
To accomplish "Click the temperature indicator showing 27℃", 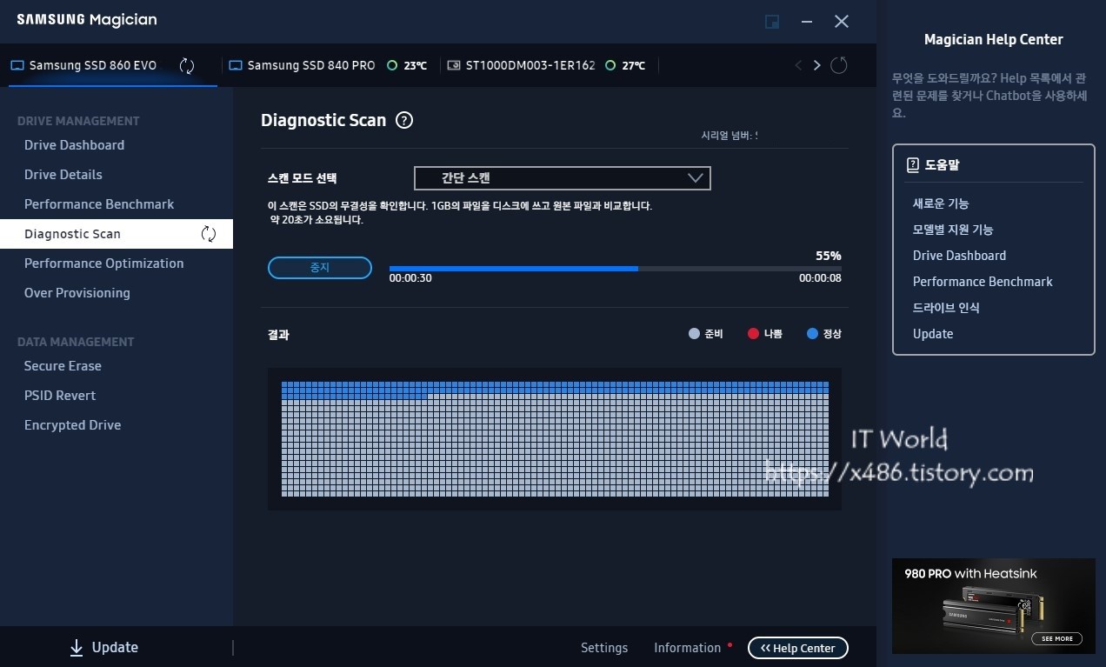I will (625, 65).
